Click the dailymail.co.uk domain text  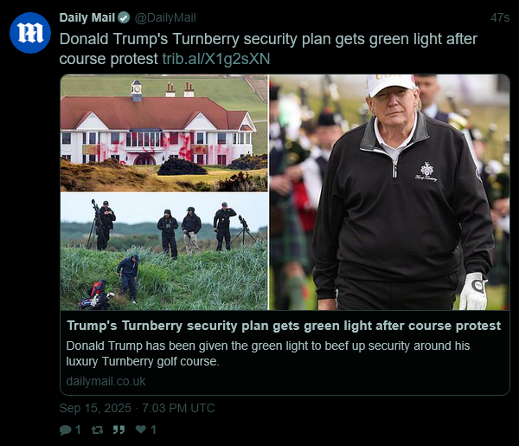(106, 381)
